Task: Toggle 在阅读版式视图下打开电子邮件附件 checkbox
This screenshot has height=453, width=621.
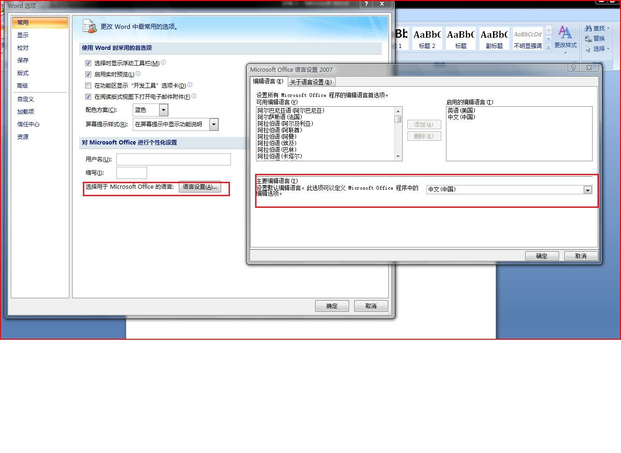Action: coord(88,97)
